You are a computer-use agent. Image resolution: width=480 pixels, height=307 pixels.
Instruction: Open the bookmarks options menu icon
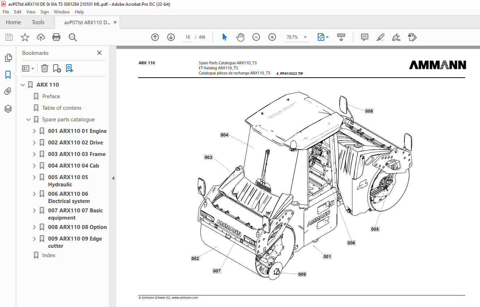(28, 68)
